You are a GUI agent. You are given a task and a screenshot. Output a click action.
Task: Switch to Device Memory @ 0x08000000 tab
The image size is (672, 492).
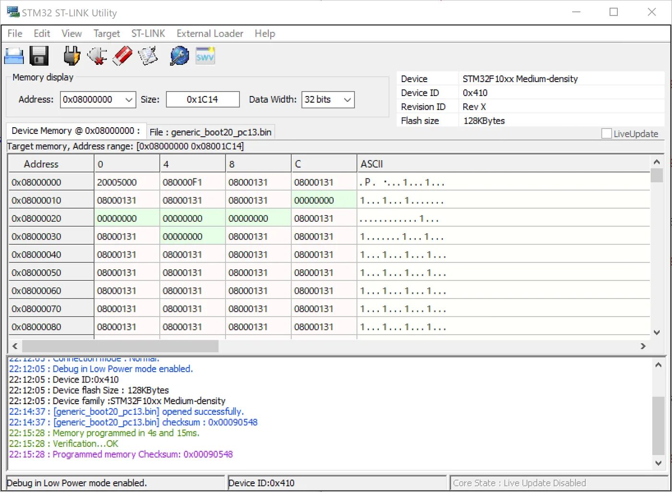76,131
